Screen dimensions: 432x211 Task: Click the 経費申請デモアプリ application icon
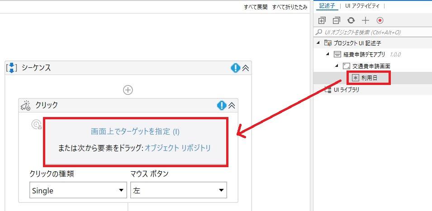(337, 55)
